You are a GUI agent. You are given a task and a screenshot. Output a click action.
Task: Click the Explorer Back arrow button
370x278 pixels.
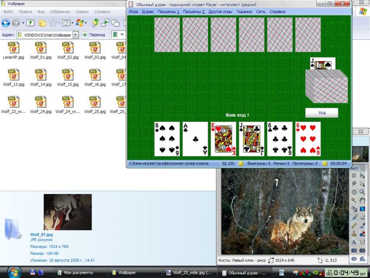6,22
